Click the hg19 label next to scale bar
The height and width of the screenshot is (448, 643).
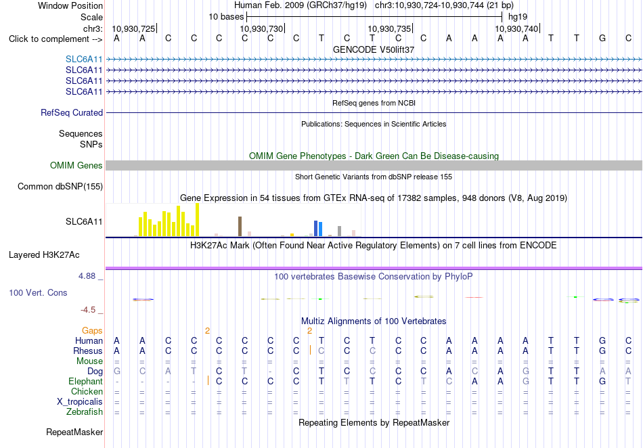(518, 17)
